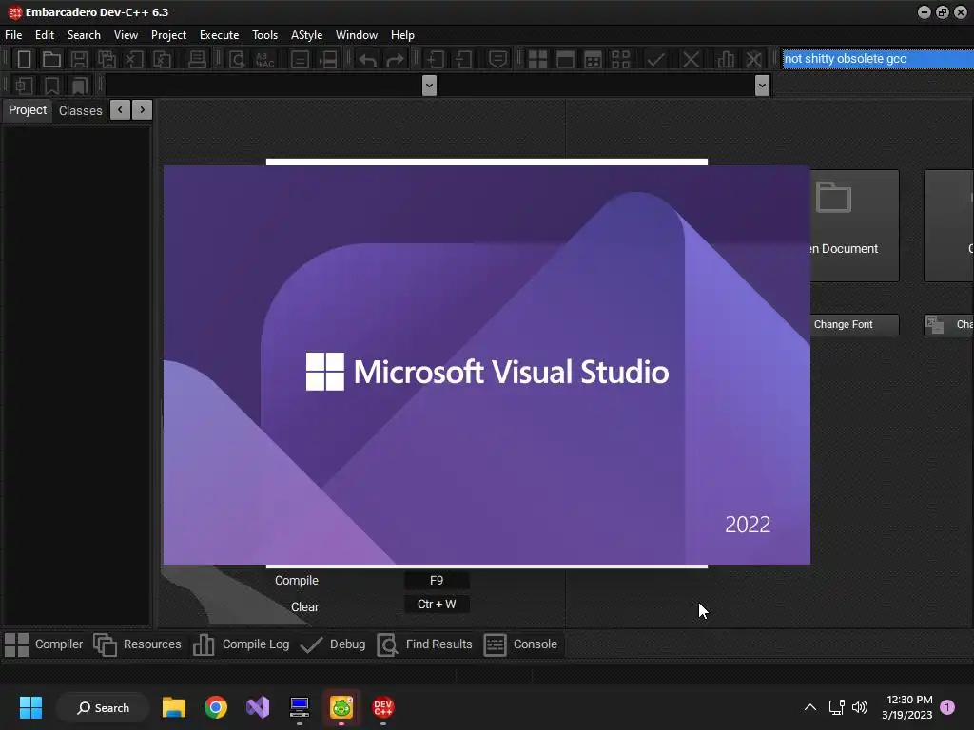Click the New file toolbar icon

(x=24, y=60)
